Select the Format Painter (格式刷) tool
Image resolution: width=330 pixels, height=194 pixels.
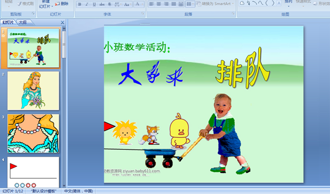coord(25,4)
